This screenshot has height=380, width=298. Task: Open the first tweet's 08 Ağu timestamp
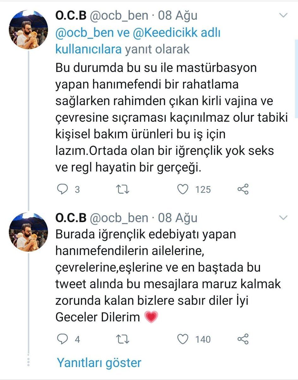click(x=178, y=16)
